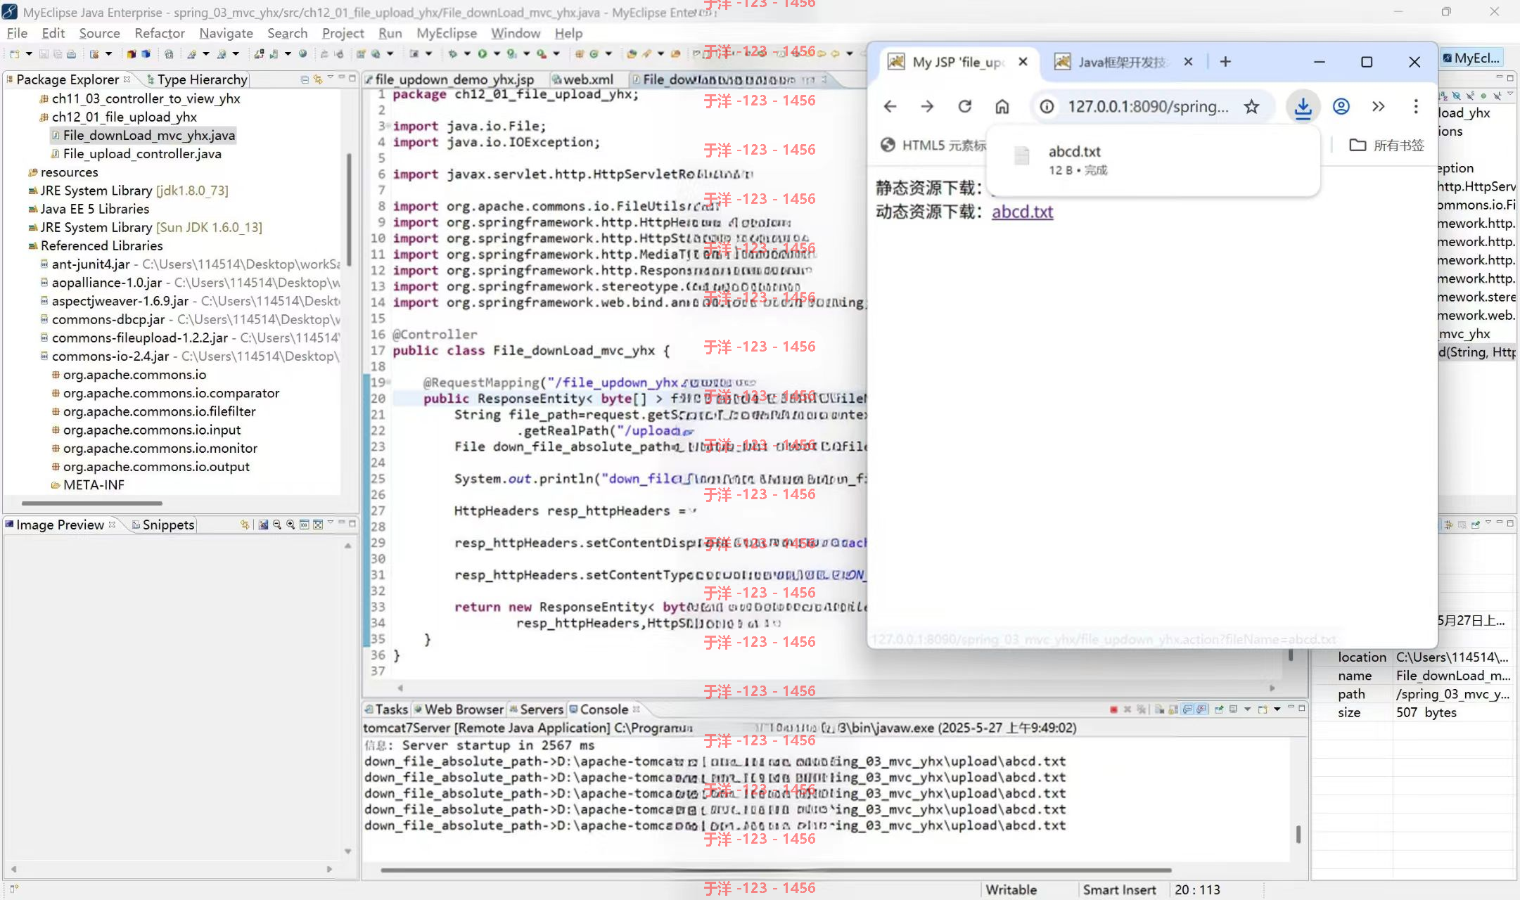The height and width of the screenshot is (900, 1520).
Task: Click Fit to window icon in Image Preview
Action: (318, 525)
